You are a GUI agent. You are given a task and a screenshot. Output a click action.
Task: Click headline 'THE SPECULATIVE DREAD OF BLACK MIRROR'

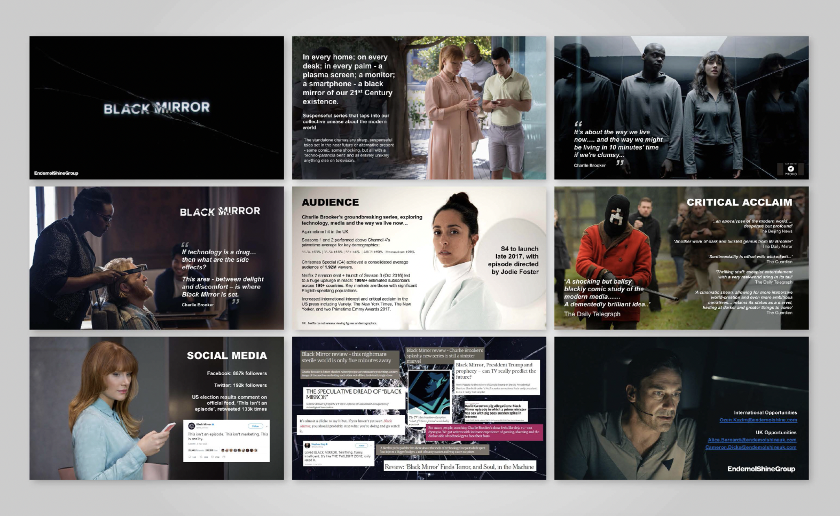(354, 394)
